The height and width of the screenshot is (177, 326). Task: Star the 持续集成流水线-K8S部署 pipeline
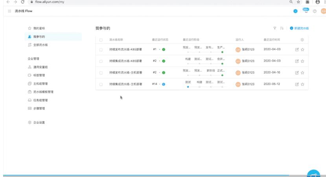[x=302, y=61]
